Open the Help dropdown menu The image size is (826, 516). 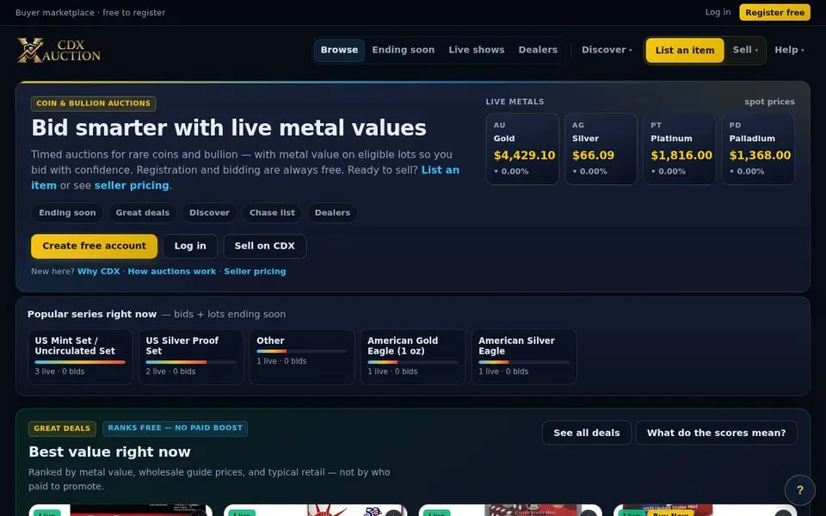tap(789, 50)
